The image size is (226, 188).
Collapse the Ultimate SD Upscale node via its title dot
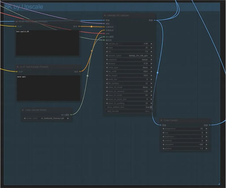[x=105, y=15]
